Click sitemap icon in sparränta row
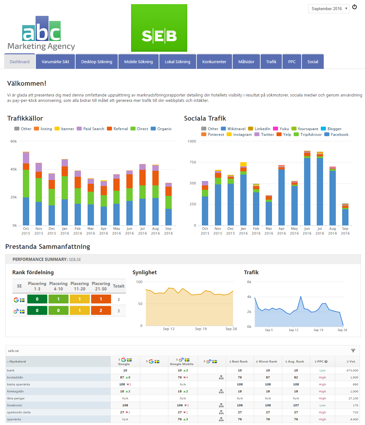This screenshot has height=425, width=365. pos(221,419)
